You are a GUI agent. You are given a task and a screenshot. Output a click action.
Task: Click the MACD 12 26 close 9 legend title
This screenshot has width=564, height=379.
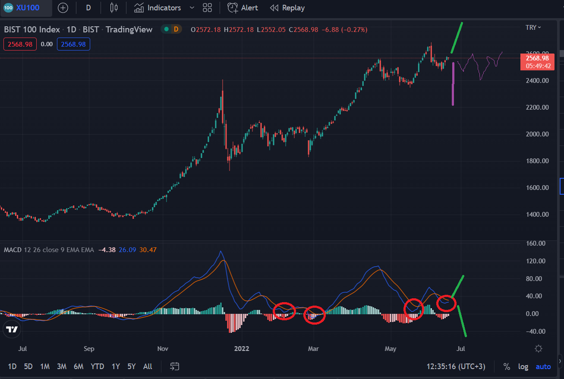49,250
